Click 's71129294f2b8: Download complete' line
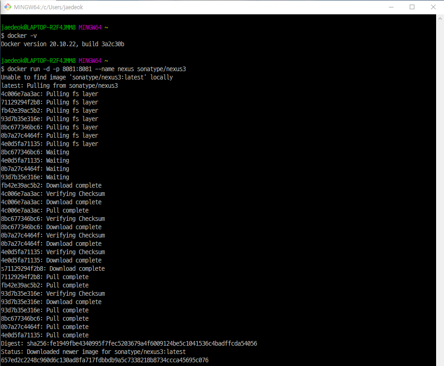The image size is (444, 366). tap(53, 269)
